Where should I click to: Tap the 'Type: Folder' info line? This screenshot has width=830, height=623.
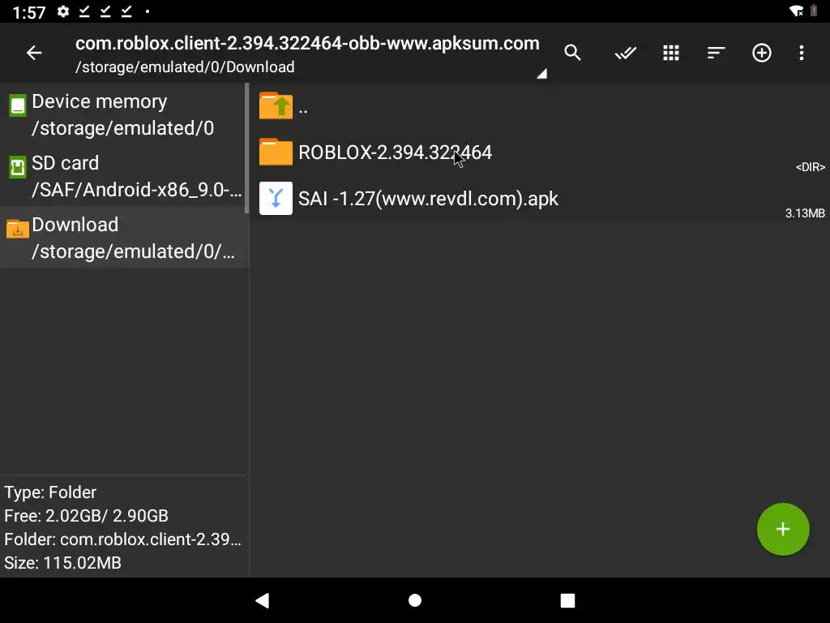(50, 492)
